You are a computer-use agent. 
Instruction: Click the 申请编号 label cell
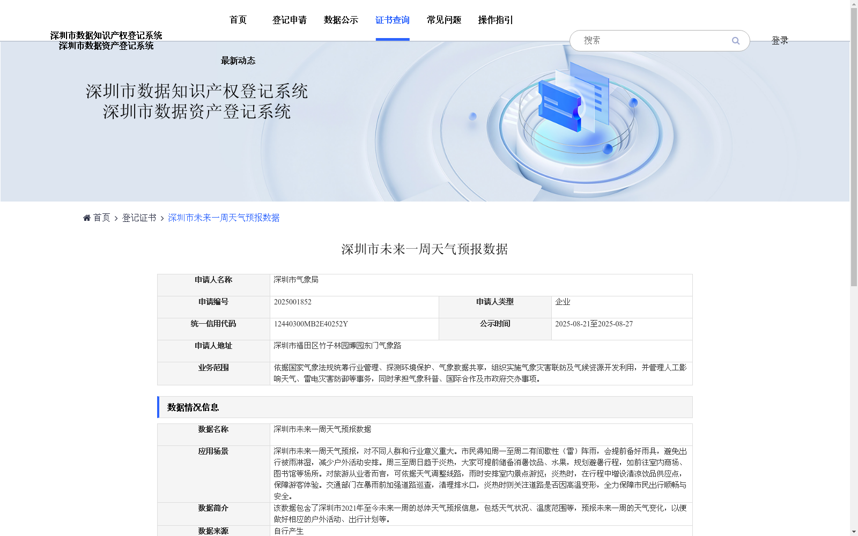[x=213, y=307]
